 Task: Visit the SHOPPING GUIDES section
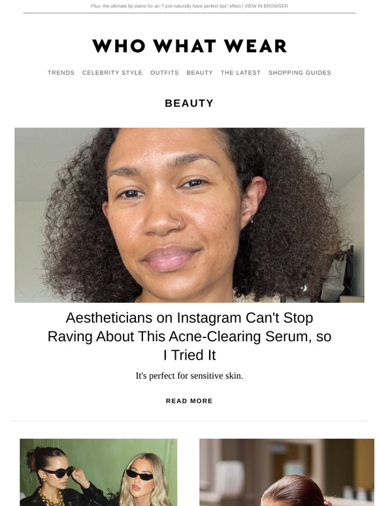[x=300, y=73]
